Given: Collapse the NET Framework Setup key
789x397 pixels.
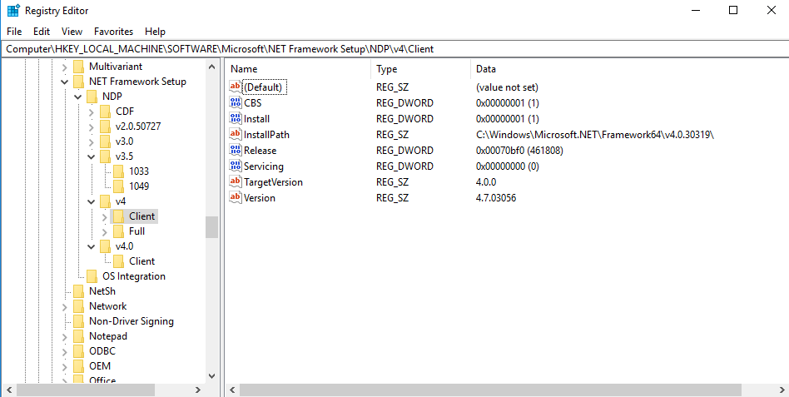Looking at the screenshot, I should pyautogui.click(x=64, y=82).
